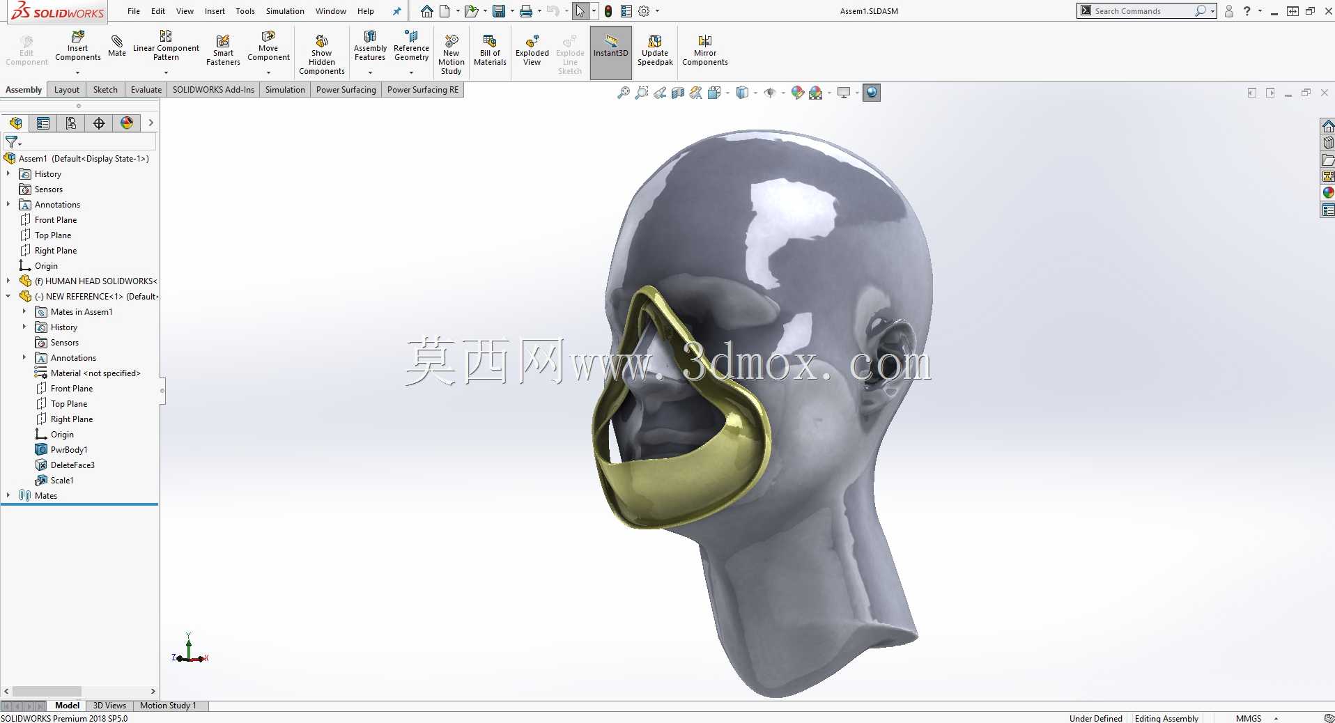Switch to the Power Surfacing RE tab

(423, 90)
